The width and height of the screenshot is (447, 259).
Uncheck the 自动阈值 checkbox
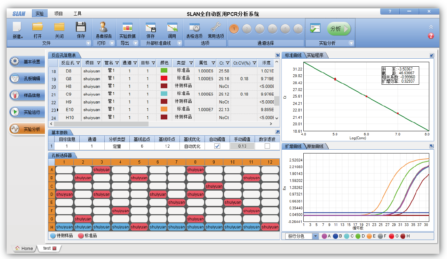pyautogui.click(x=217, y=146)
